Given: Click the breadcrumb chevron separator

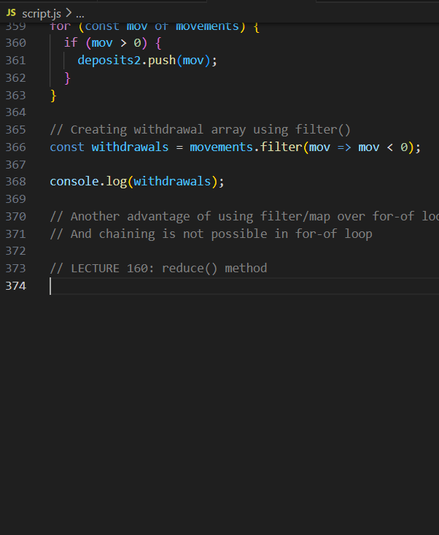Looking at the screenshot, I should click(x=69, y=13).
